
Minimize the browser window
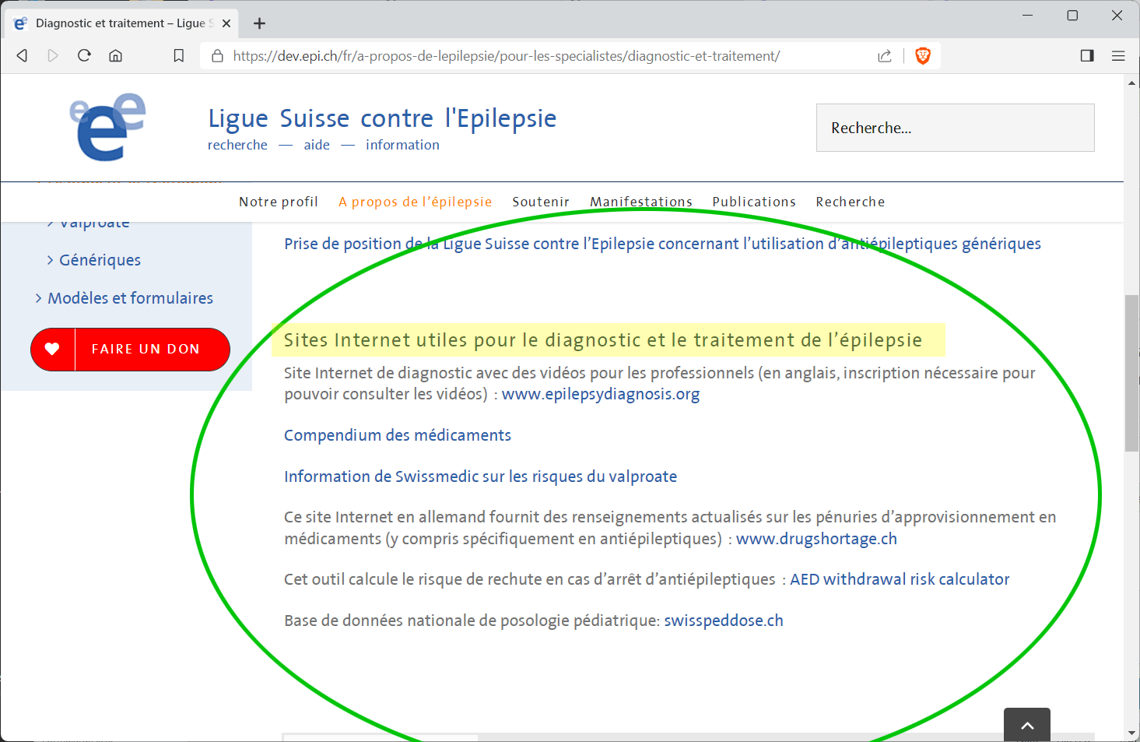tap(1027, 16)
